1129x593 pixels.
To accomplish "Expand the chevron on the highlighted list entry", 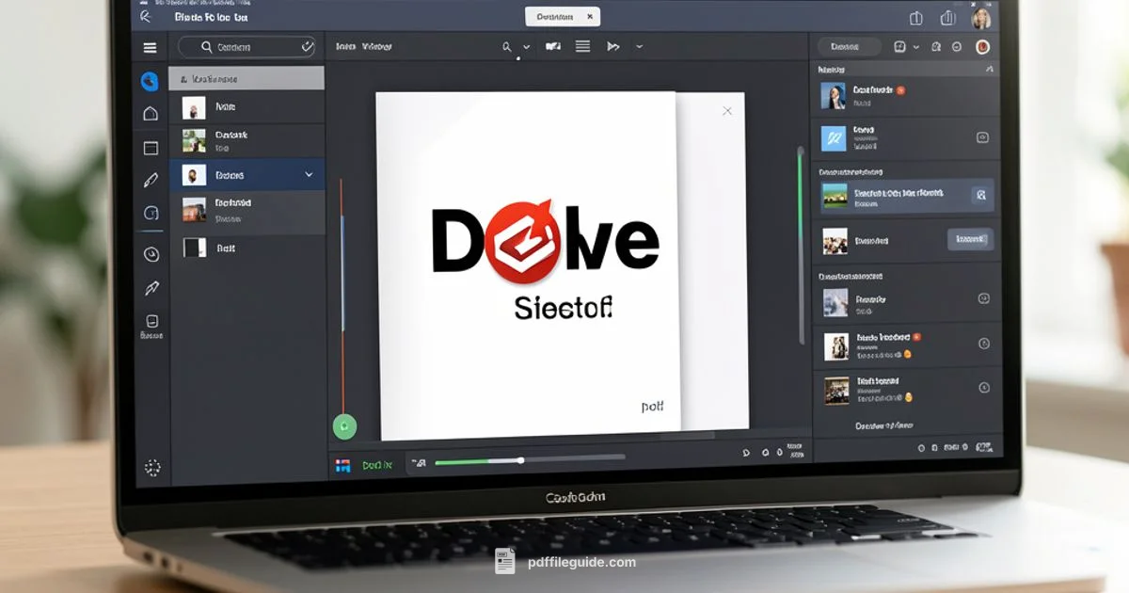I will tap(310, 174).
